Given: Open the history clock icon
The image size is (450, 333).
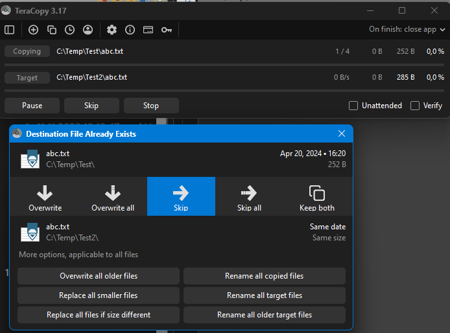Looking at the screenshot, I should [x=69, y=30].
